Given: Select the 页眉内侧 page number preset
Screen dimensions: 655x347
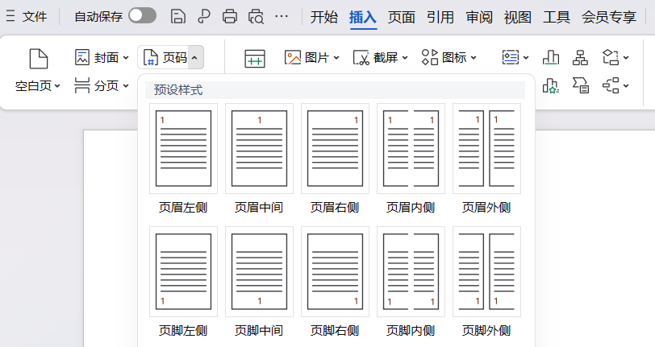Looking at the screenshot, I should tap(411, 148).
